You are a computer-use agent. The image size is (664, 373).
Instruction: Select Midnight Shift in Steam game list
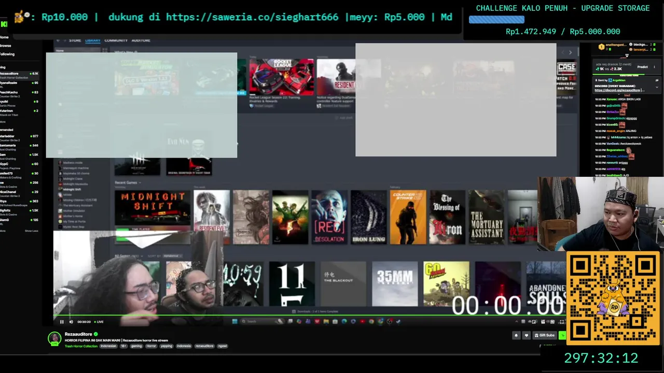[72, 190]
